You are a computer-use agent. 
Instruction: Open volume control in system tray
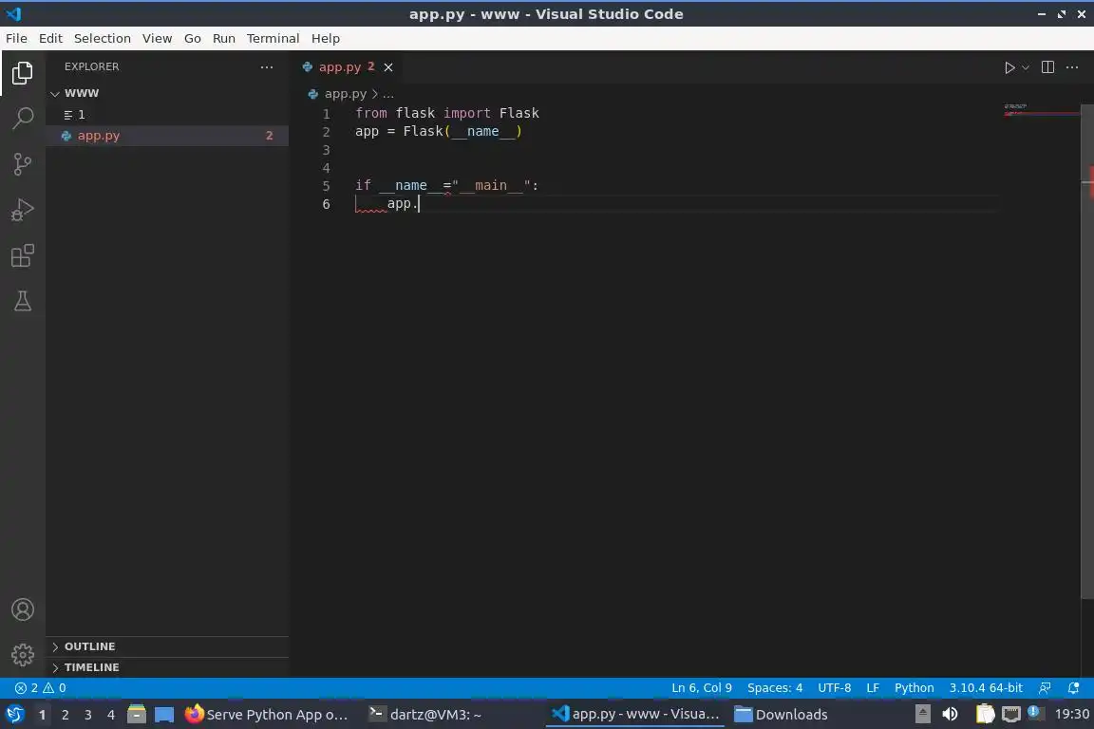pos(950,715)
